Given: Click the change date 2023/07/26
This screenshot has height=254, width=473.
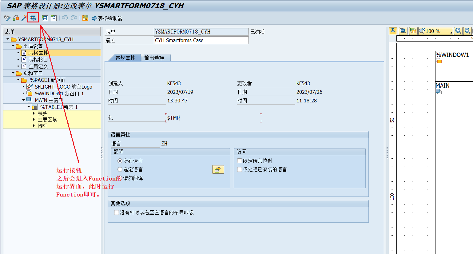Looking at the screenshot, I should 309,92.
